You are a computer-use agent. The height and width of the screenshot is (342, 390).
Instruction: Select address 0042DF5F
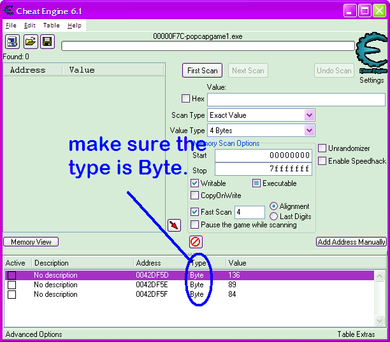coord(152,294)
